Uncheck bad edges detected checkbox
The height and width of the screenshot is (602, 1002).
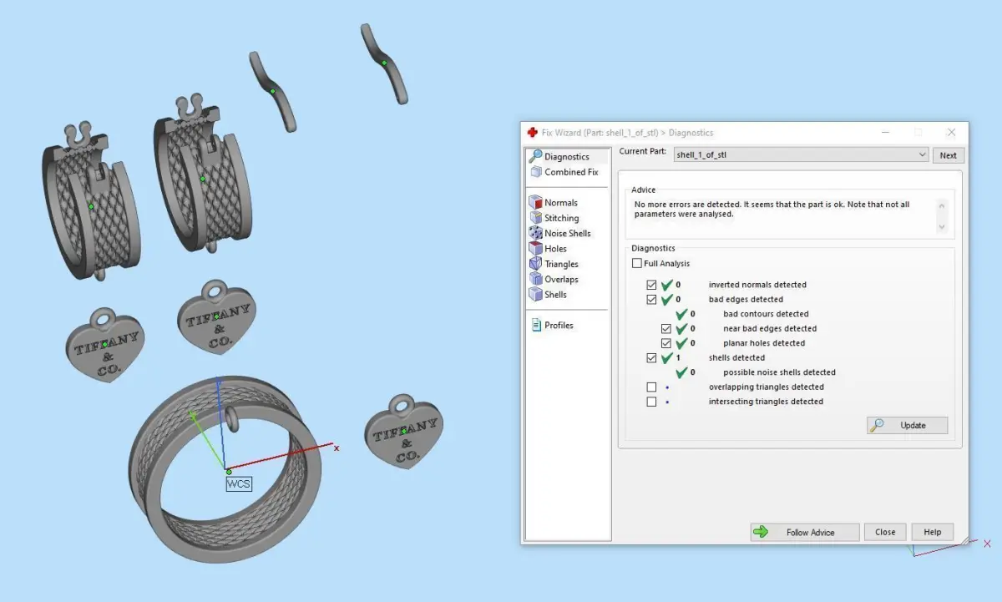click(652, 299)
